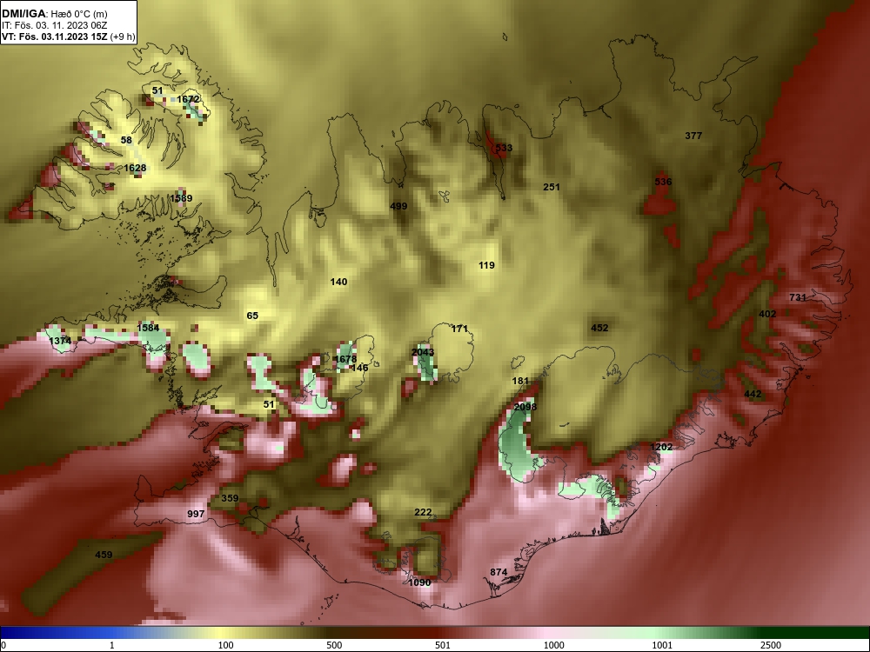Click the 119 map label
Screen dimensions: 870x652
[x=486, y=265]
